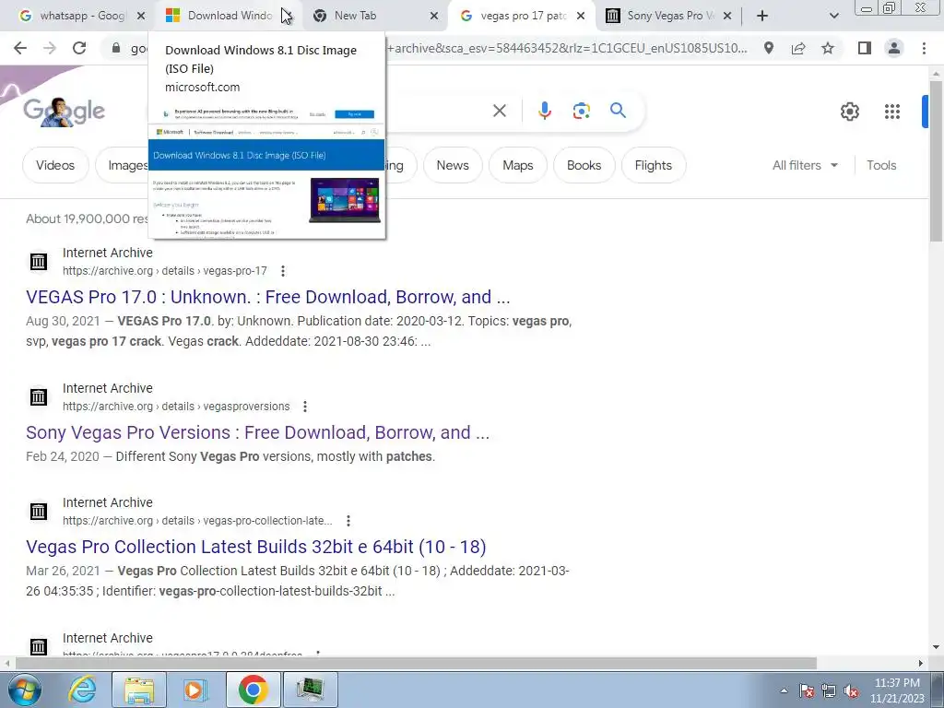Filter results by Flights

pos(654,165)
